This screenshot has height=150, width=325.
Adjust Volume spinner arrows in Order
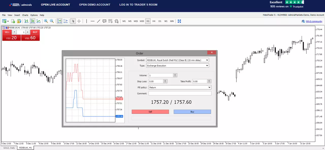pos(175,75)
